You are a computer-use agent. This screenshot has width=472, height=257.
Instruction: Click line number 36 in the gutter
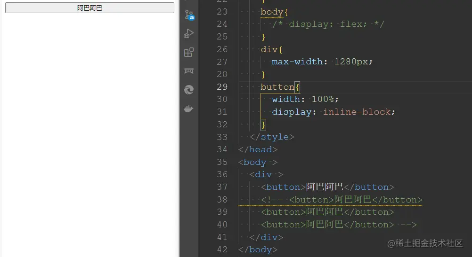[x=222, y=174]
